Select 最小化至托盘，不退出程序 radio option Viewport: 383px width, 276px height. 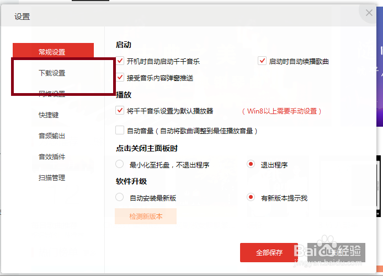[x=119, y=164]
